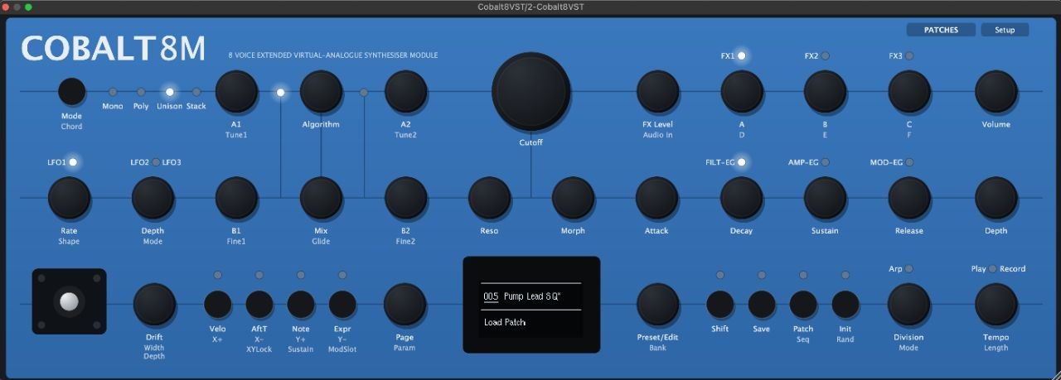1061x380 pixels.
Task: Click the Reso knob
Action: coord(489,198)
